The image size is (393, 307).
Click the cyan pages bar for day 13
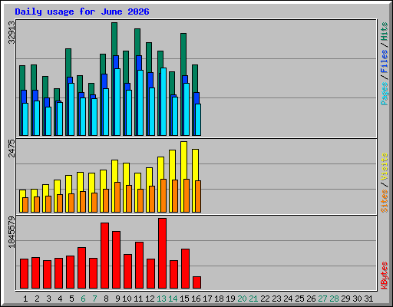click(x=163, y=101)
